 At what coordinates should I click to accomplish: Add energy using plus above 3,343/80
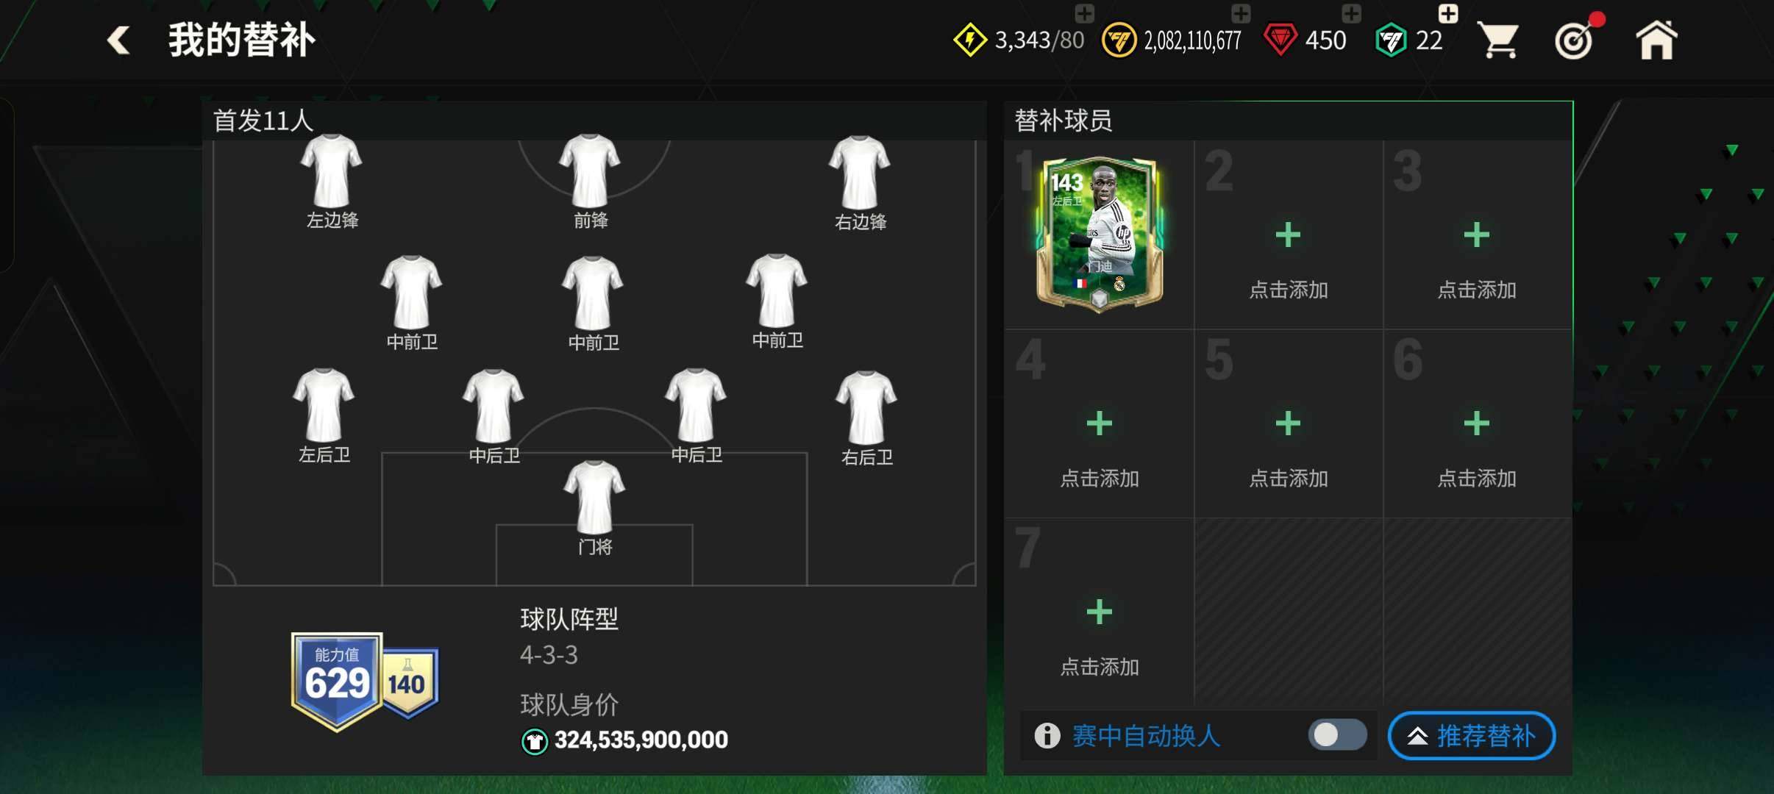(1085, 12)
